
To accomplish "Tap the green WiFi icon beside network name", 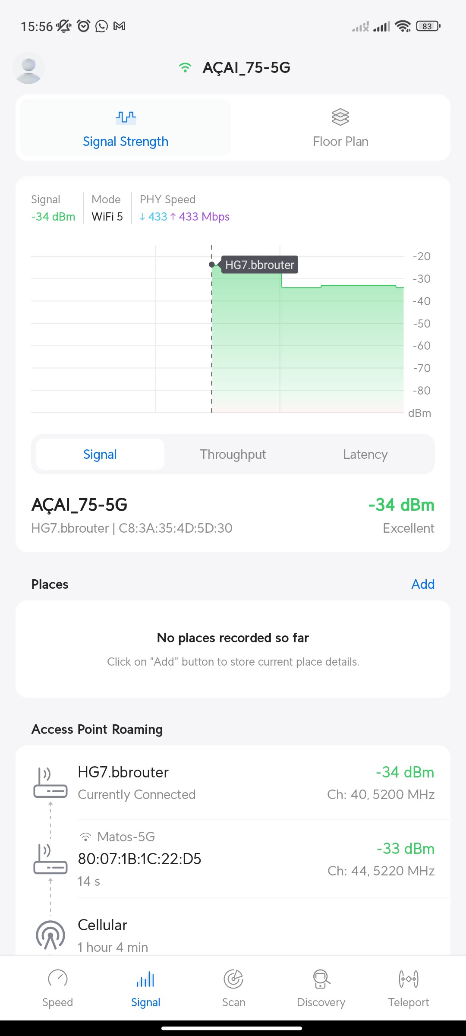I will (x=185, y=68).
